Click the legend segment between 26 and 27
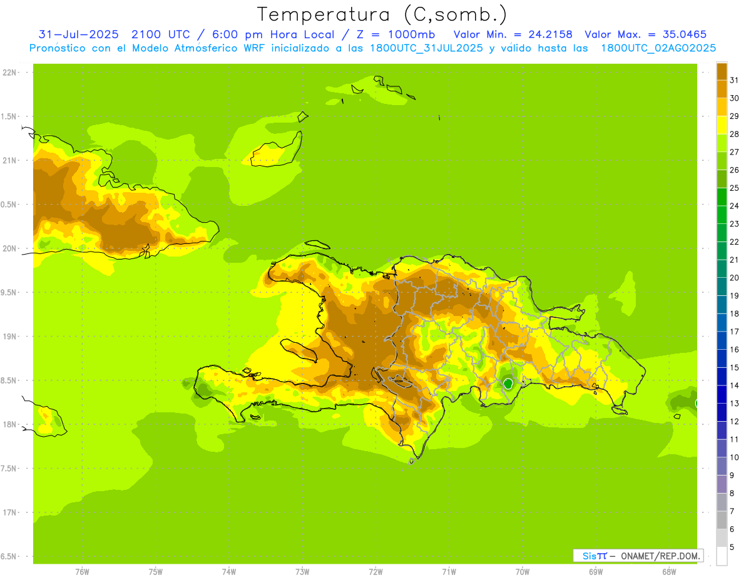 tap(722, 161)
